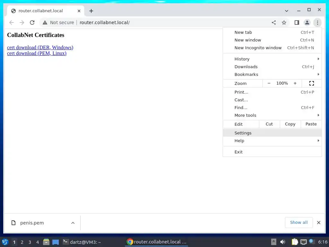Click the forward navigation arrow

click(22, 23)
